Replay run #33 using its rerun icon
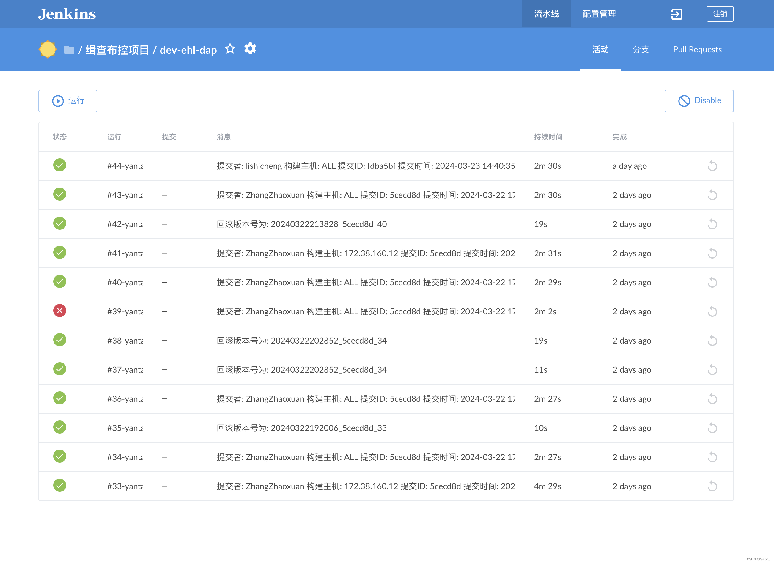 [712, 486]
